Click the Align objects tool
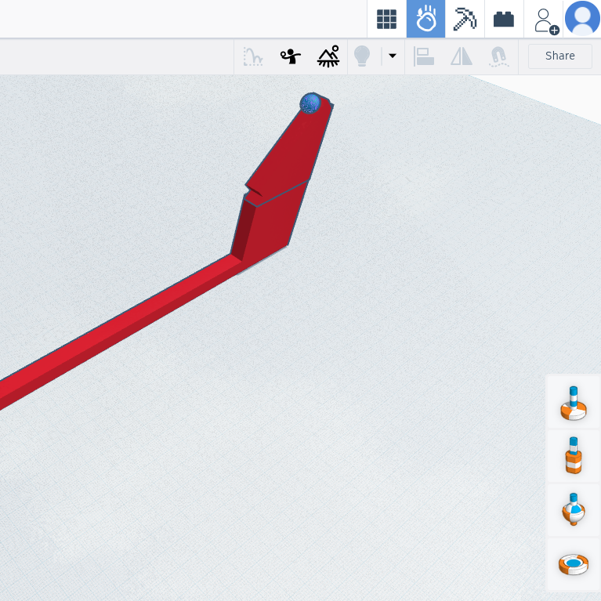 click(x=424, y=56)
